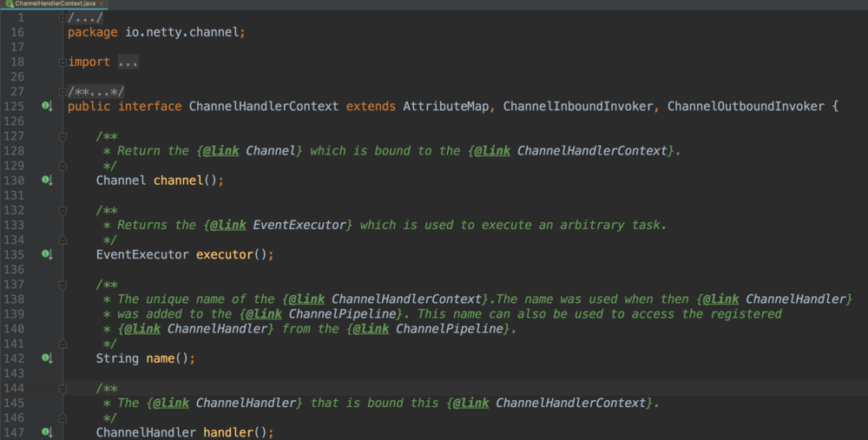The width and height of the screenshot is (868, 440).
Task: Expand the folded header comment on line 1
Action: coord(62,17)
